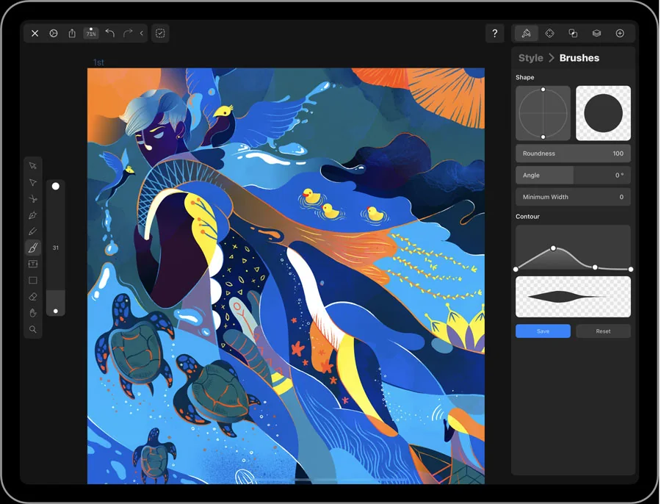661x504 pixels.
Task: Select the Hand pan tool
Action: click(33, 313)
